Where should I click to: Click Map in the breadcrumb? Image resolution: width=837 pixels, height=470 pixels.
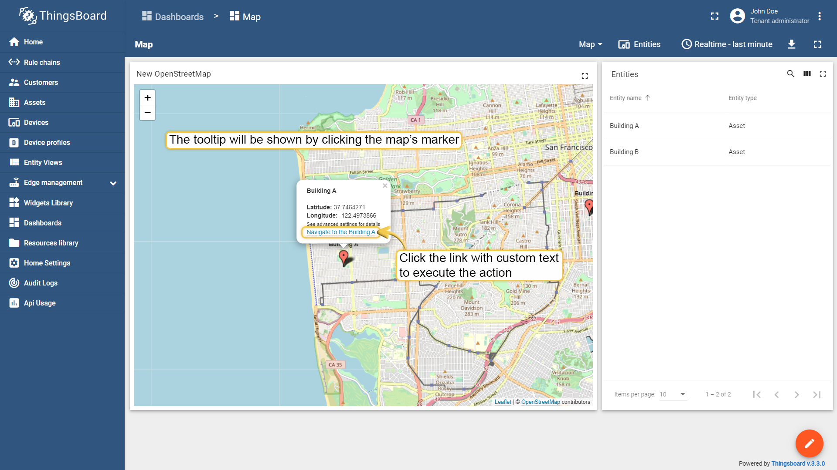(x=245, y=17)
